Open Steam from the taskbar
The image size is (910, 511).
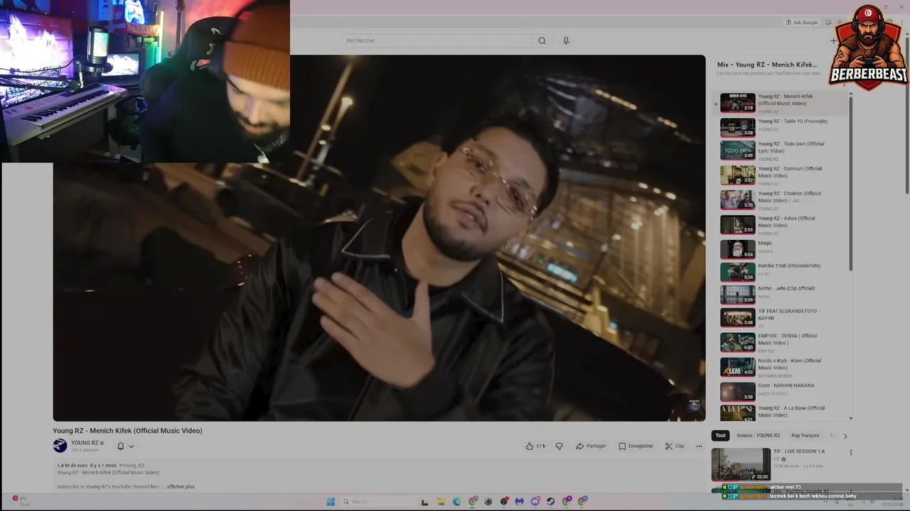pos(550,502)
